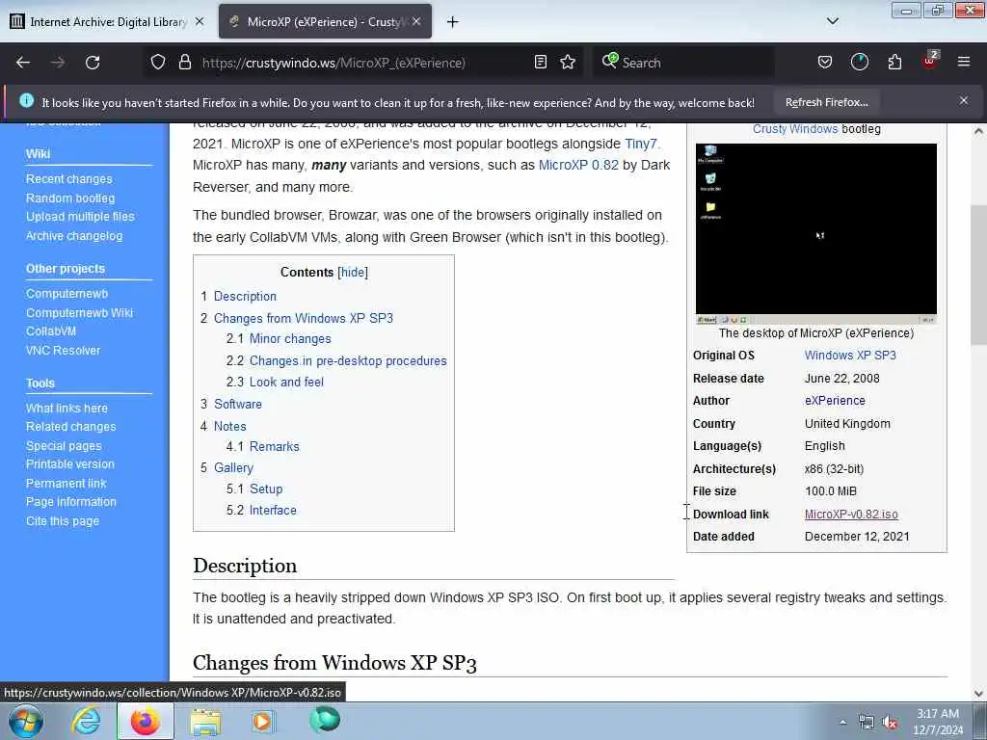Open the Pocket save icon
This screenshot has height=740, width=987.
pos(825,63)
